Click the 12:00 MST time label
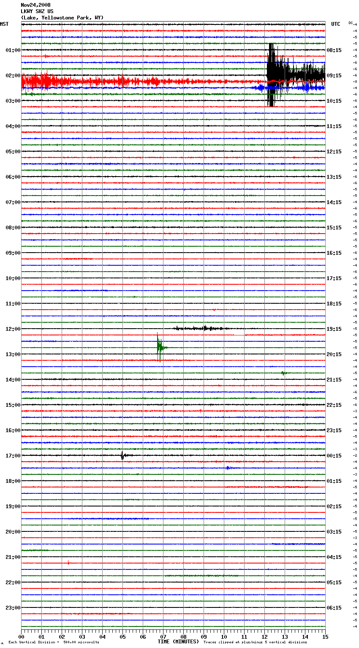The image size is (359, 648). [13, 329]
